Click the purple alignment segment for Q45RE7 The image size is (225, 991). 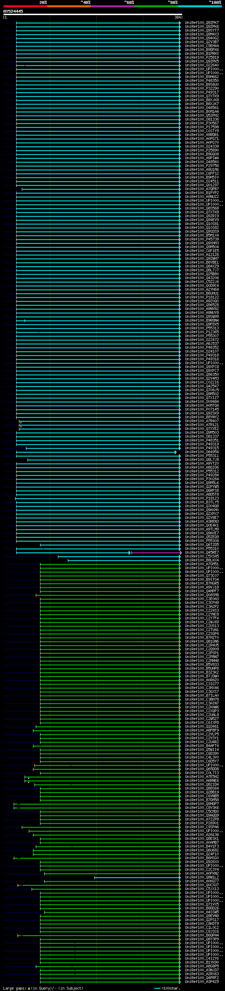[x=156, y=553]
